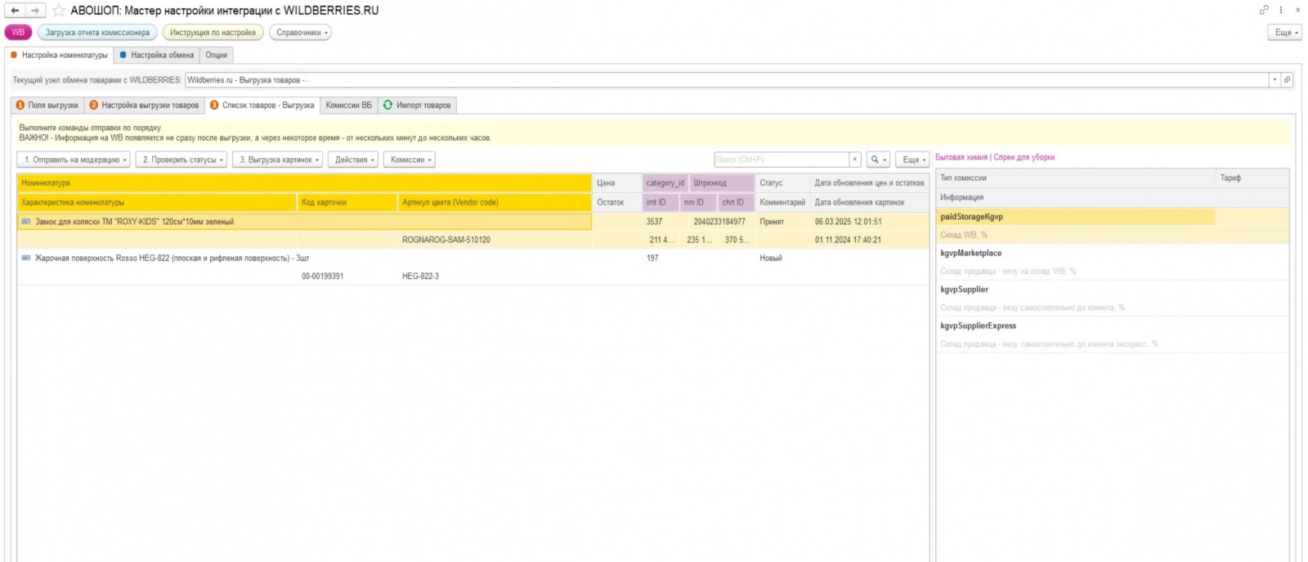Copy link using the chain icon
Screen dimensions: 1308x562
(x=1264, y=10)
